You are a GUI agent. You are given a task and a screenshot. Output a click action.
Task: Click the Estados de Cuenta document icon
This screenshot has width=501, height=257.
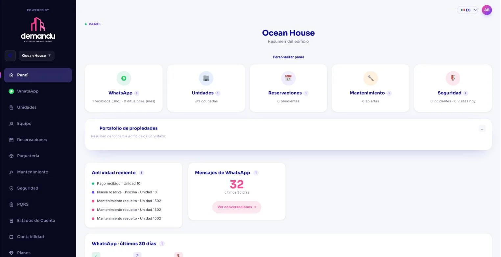tap(11, 221)
